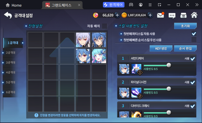Open the mailbox envelope icon
The height and width of the screenshot is (123, 202).
(161, 15)
